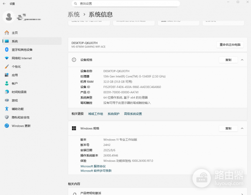Screen dimensions: 251x195
Task: Open 网络和 Internet settings
Action: [32, 58]
